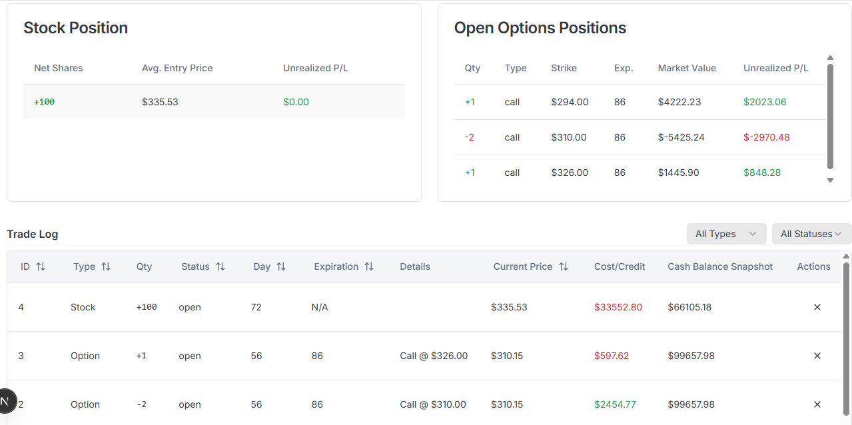Delete the Stock trade with ID 4
Viewport: 852px width, 425px height.
(x=817, y=307)
